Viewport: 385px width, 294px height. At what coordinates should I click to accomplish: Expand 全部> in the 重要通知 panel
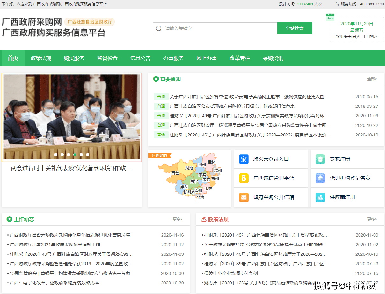pos(372,79)
